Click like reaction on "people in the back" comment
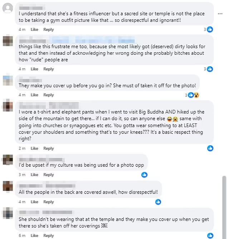The width and height of the screenshot is (227, 239). (x=158, y=202)
